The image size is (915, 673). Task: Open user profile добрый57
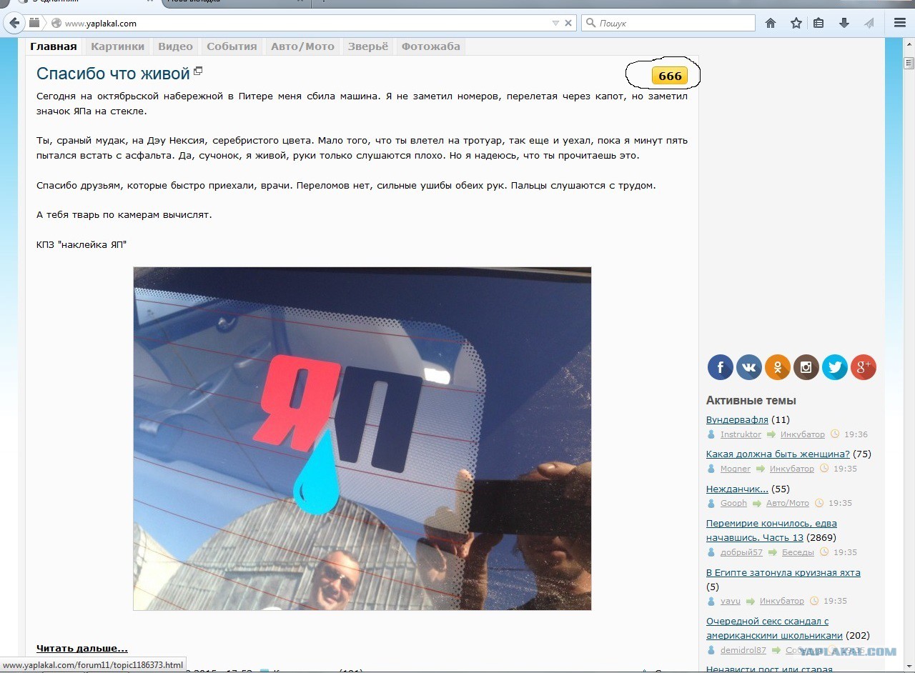741,552
